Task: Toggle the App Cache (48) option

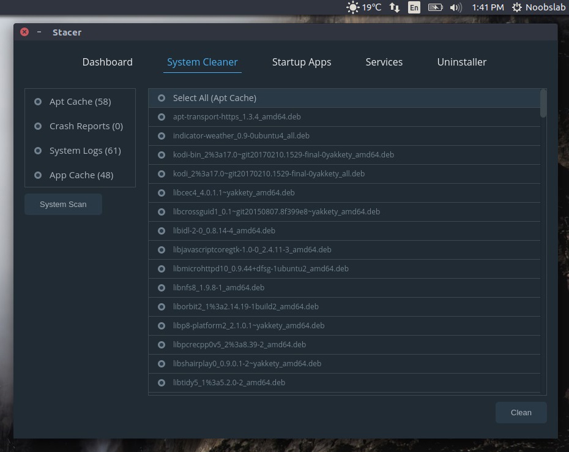Action: pyautogui.click(x=38, y=175)
